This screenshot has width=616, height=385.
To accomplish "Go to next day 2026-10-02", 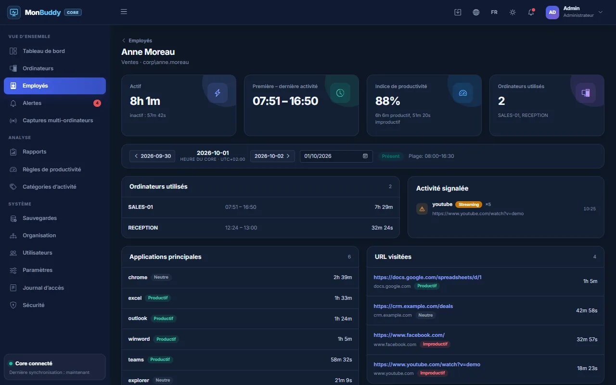I will 272,156.
